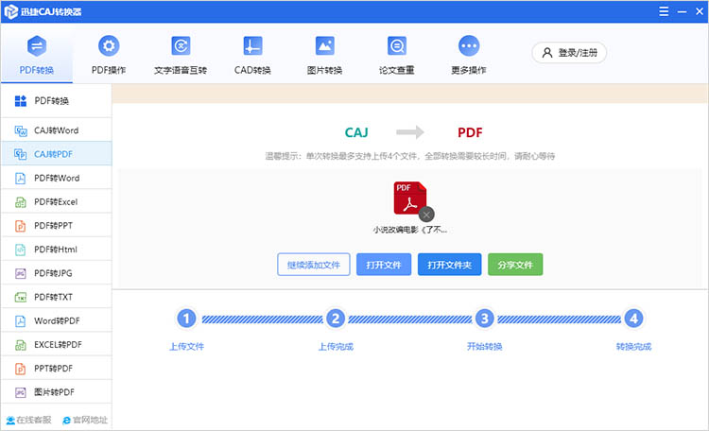Click the PDF转换 grid icon in sidebar header

(21, 101)
